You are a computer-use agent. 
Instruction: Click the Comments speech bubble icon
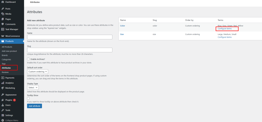(3, 24)
